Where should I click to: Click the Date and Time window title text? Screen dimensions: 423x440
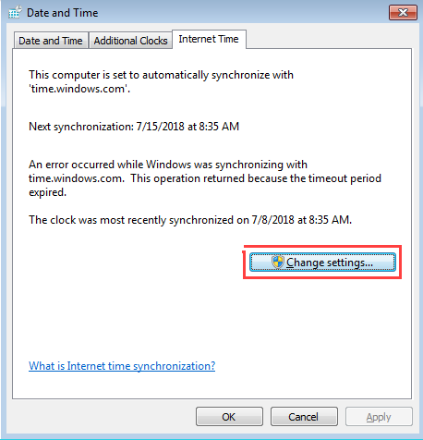pos(63,13)
